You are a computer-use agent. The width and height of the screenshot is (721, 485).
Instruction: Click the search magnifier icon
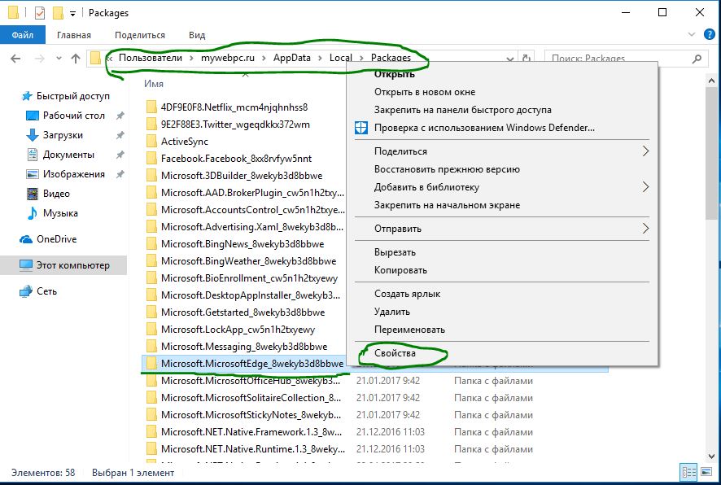coord(697,59)
